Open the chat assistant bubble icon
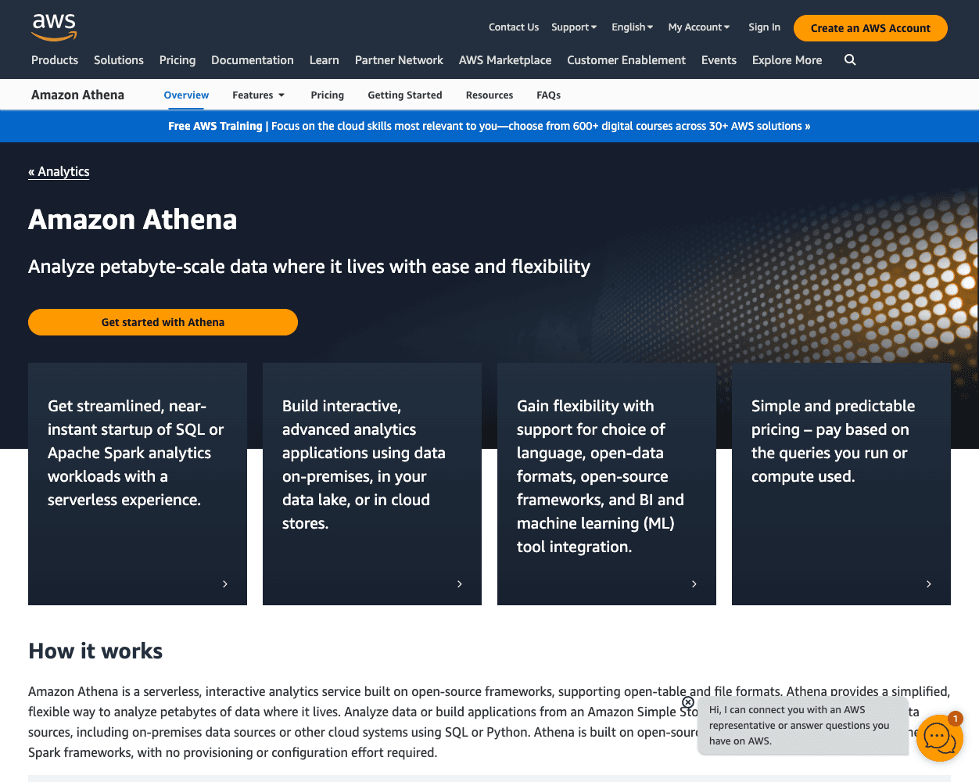 point(938,737)
